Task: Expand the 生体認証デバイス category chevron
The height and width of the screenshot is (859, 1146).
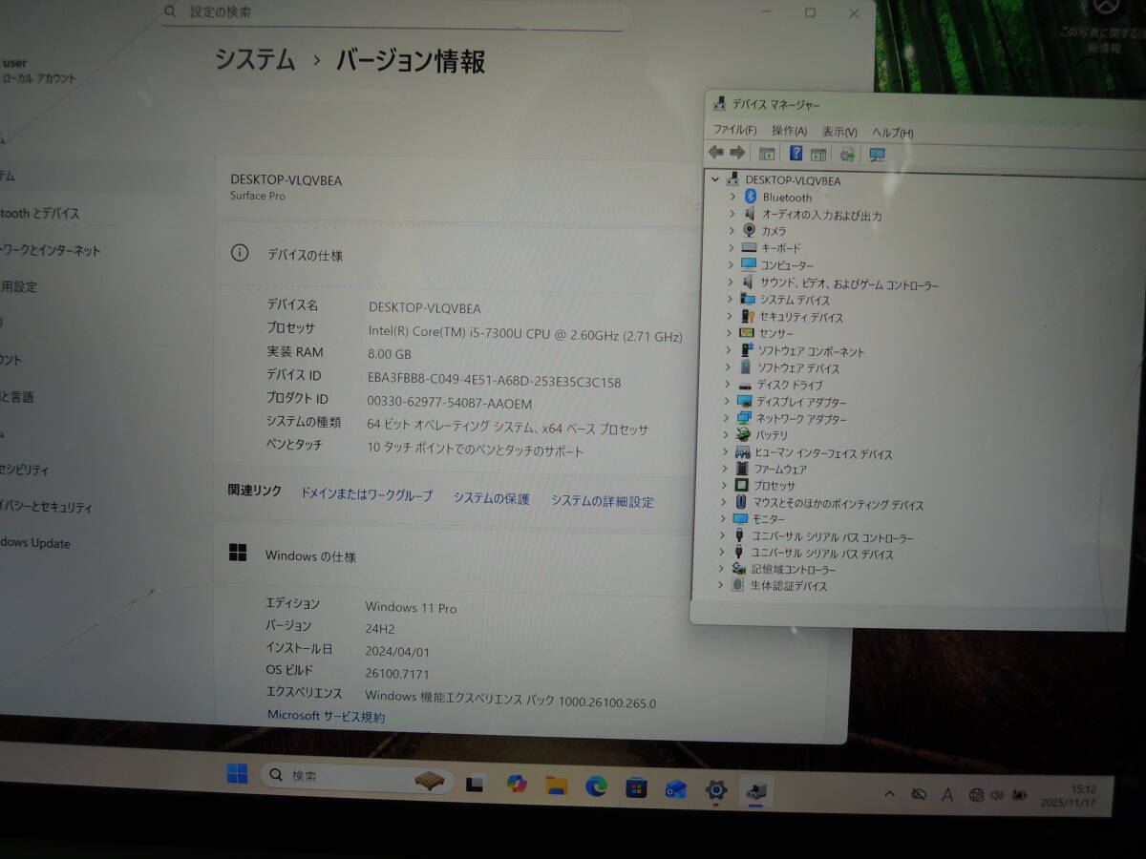Action: coord(722,585)
